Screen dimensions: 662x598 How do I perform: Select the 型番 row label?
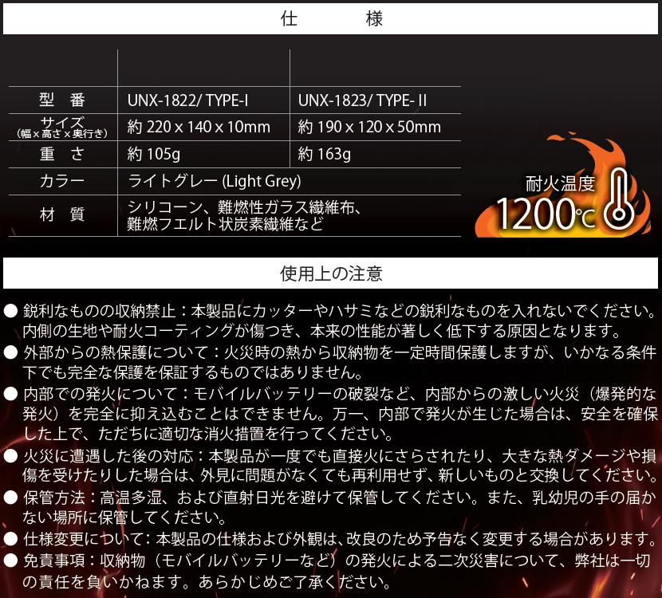click(x=62, y=100)
